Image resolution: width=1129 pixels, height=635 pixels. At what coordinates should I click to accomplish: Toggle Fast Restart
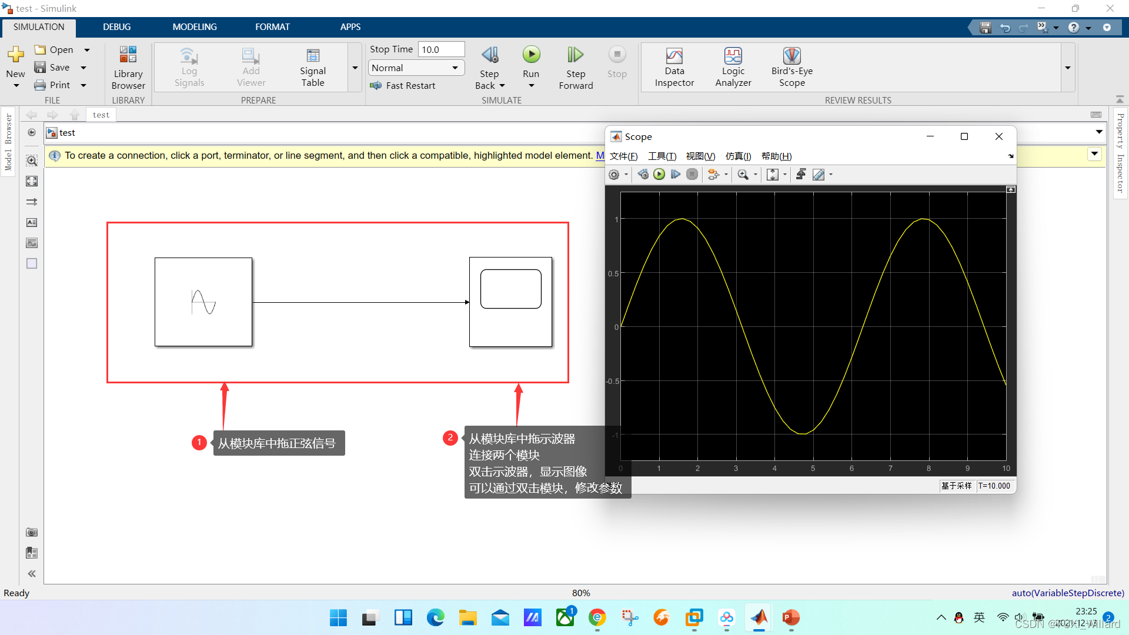point(403,86)
